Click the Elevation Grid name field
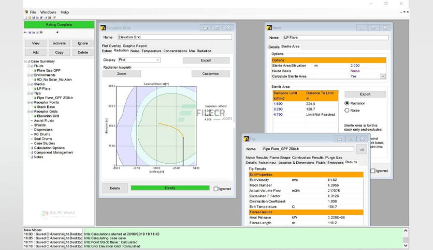This screenshot has width=433, height=250. (175, 37)
